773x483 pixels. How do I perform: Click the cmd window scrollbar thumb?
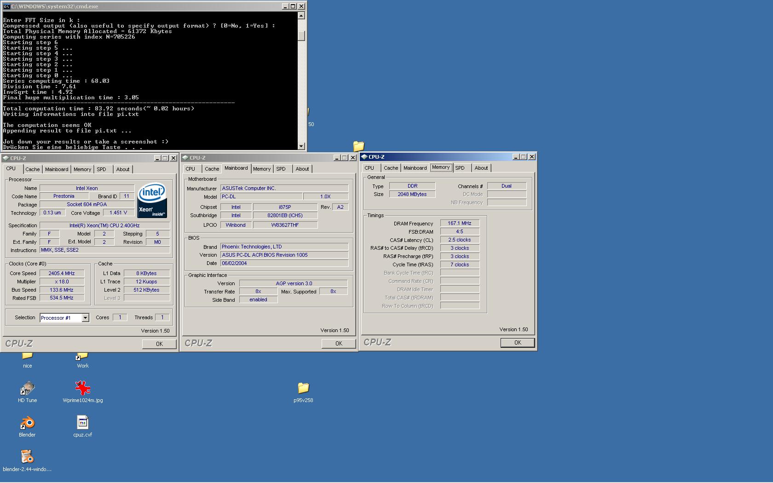point(301,35)
